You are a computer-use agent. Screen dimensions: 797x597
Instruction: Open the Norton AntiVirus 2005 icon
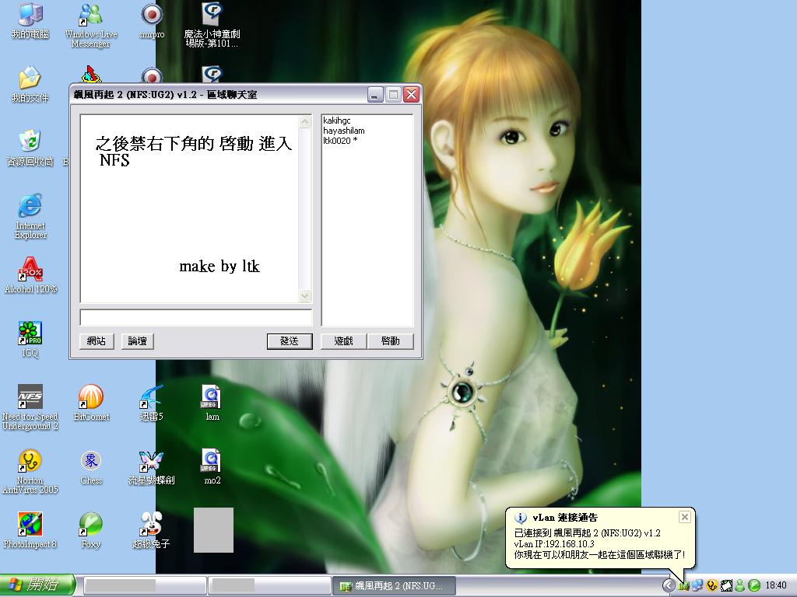(x=30, y=462)
